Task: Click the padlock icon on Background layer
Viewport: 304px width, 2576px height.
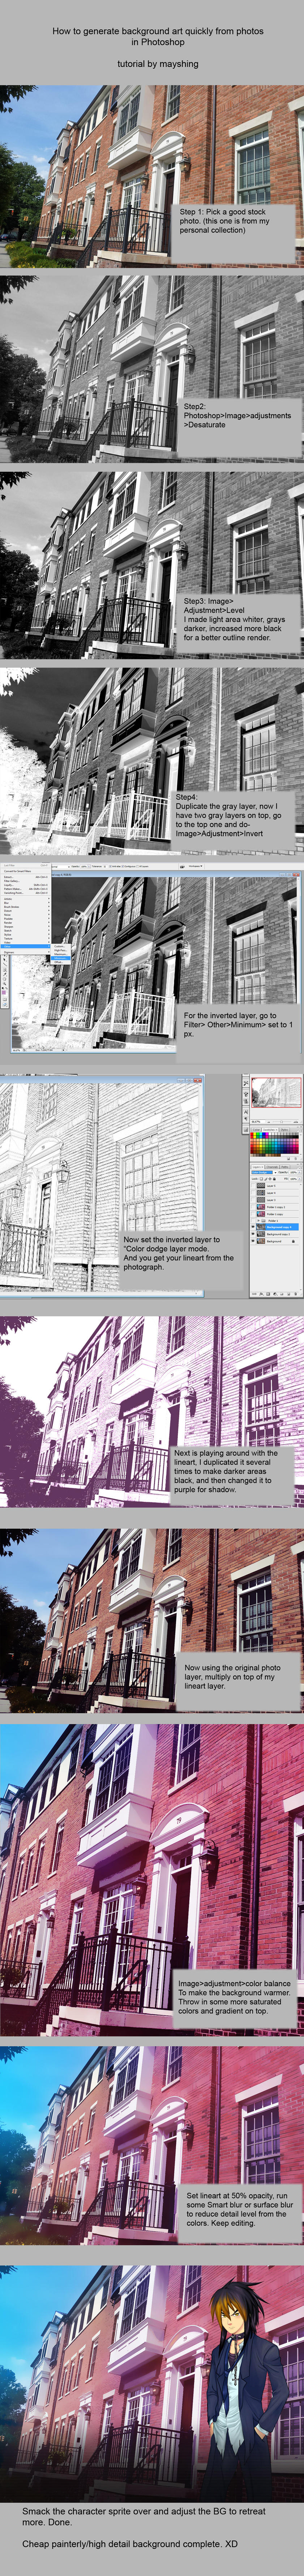Action: (293, 1241)
